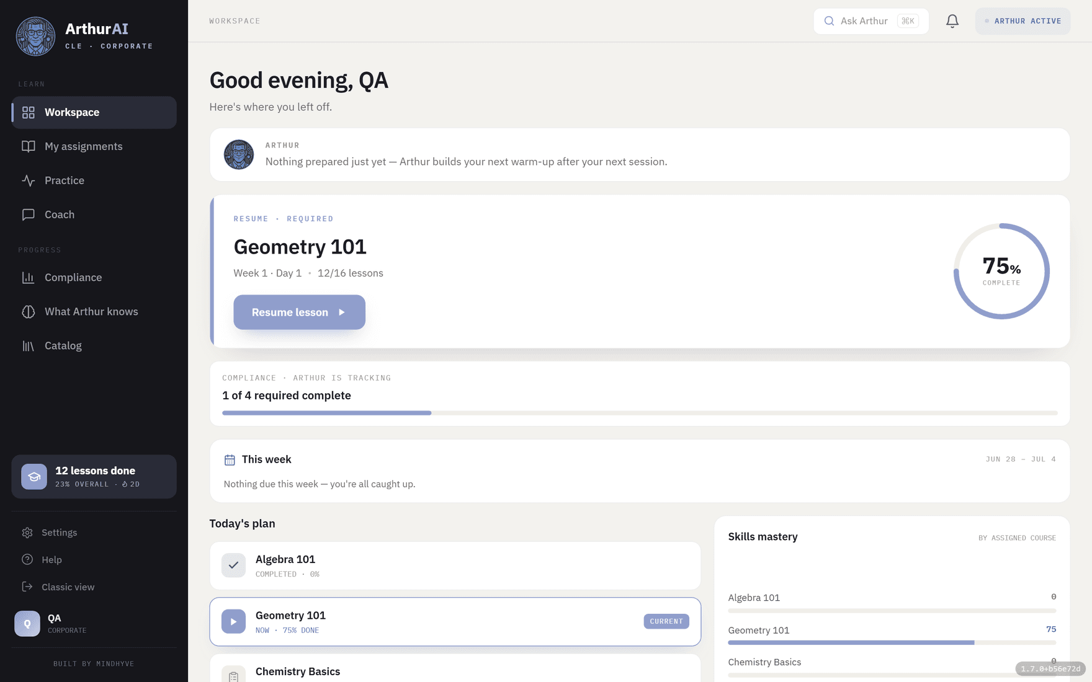1092x682 pixels.
Task: Click the search magnifier icon
Action: click(829, 21)
